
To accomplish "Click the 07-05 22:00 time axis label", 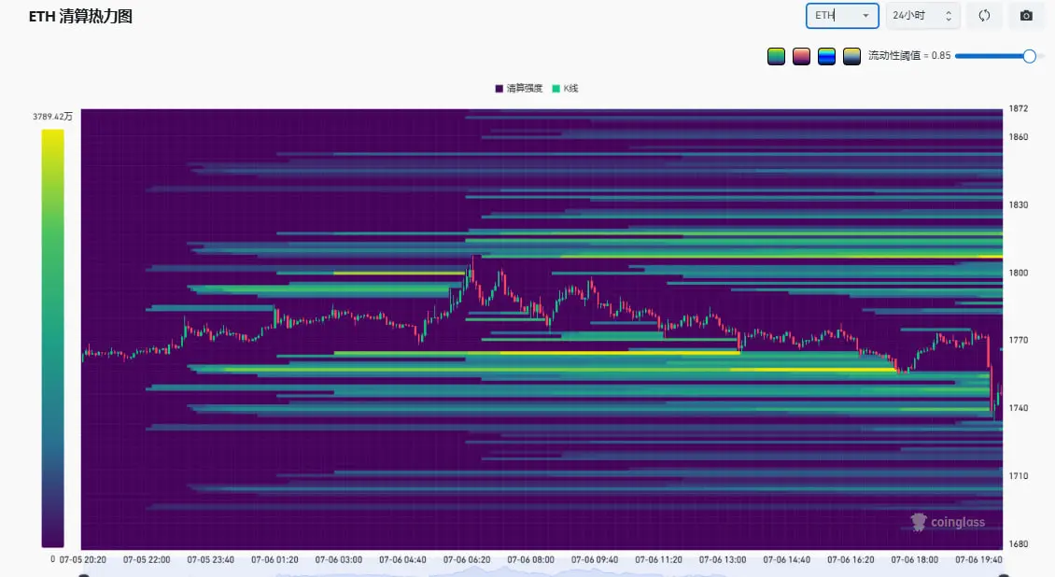I will coord(147,559).
